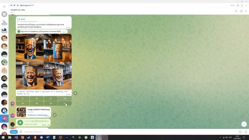Open the chat three-dot options menu

246,11
